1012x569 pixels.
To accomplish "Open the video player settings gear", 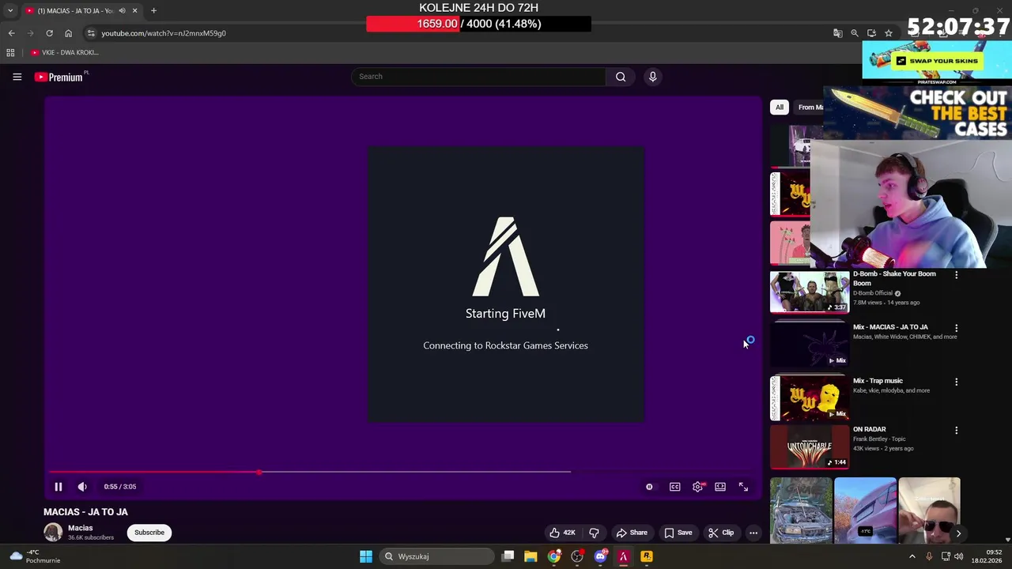I will point(697,487).
